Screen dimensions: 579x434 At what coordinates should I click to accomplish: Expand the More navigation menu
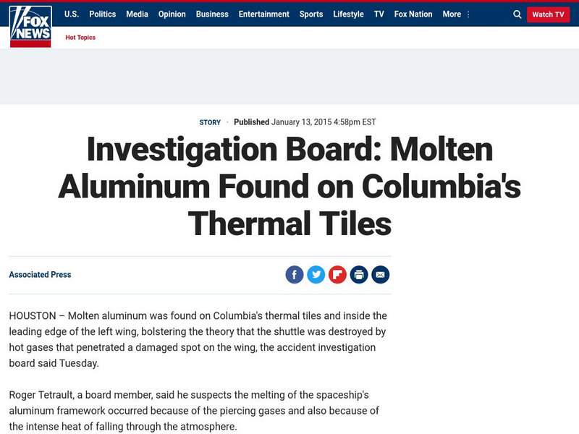(456, 14)
